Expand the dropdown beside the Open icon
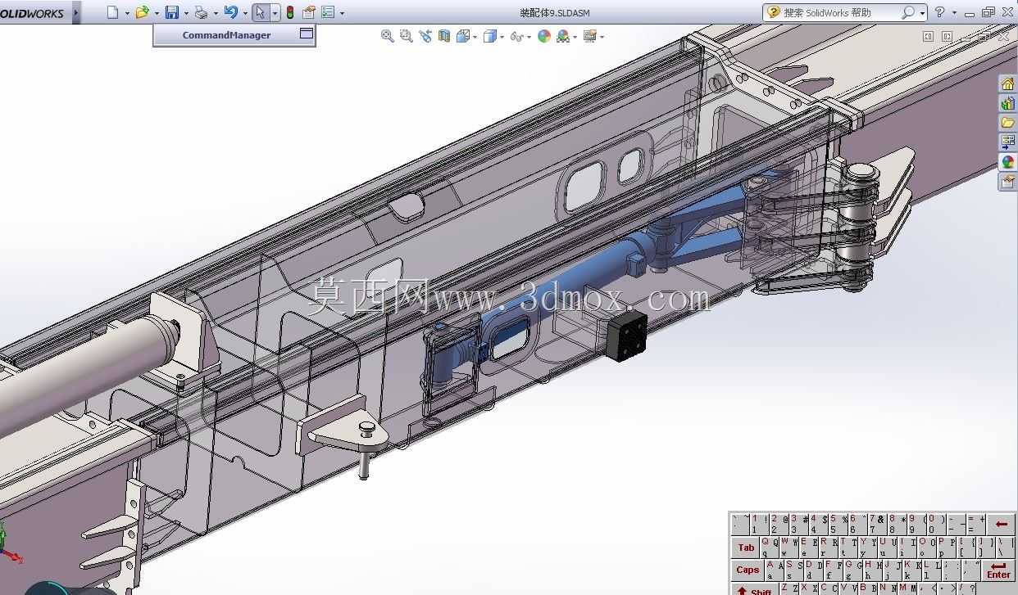Viewport: 1018px width, 595px height. (157, 13)
